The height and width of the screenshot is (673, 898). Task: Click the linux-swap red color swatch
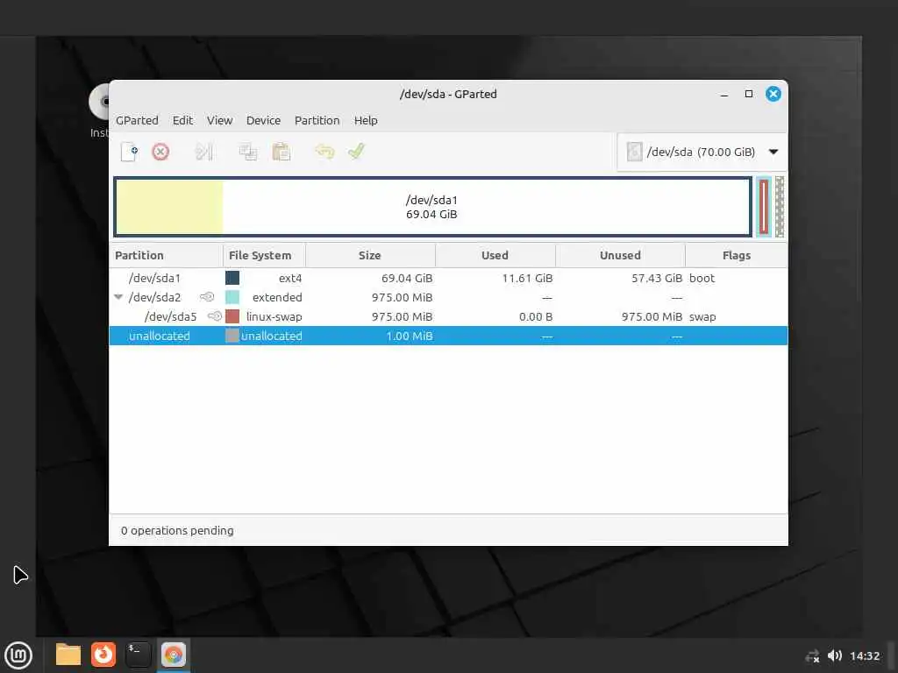pos(232,316)
